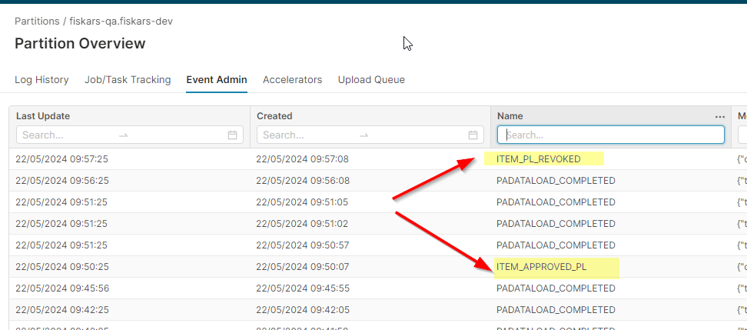Open Name column options ellipsis menu
The width and height of the screenshot is (747, 330).
(x=719, y=116)
